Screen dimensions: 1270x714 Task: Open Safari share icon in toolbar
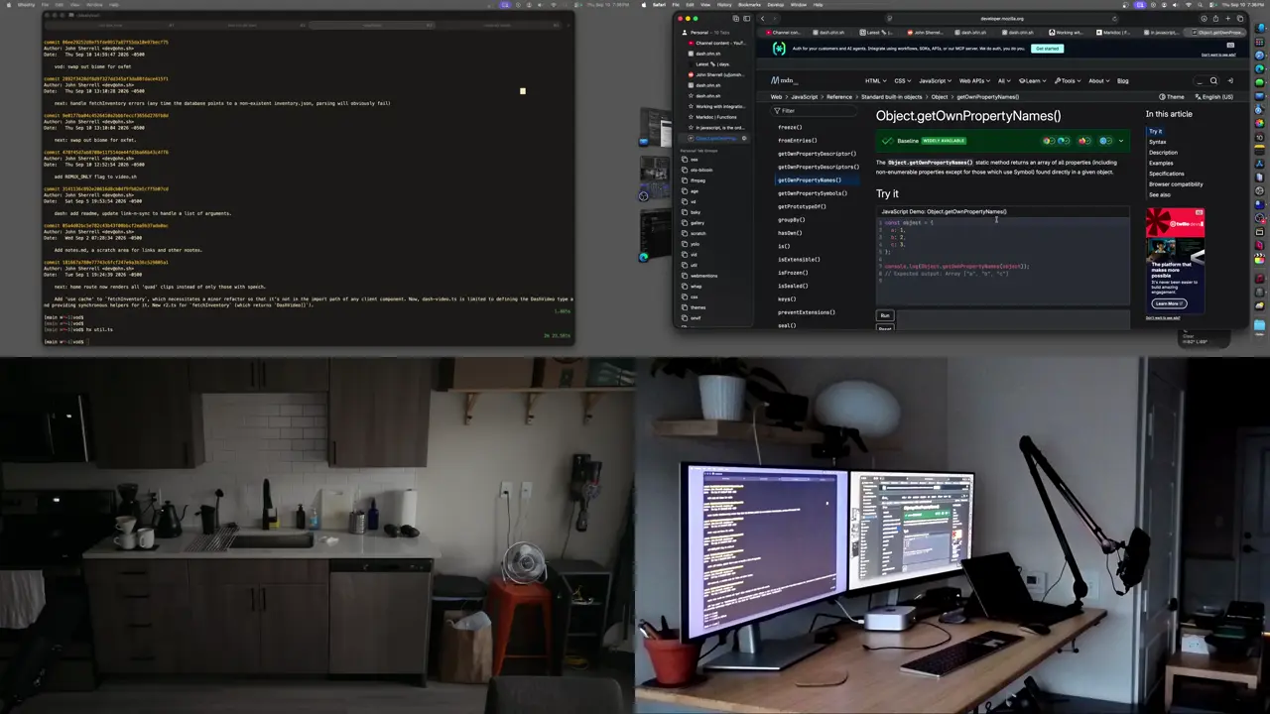1215,18
